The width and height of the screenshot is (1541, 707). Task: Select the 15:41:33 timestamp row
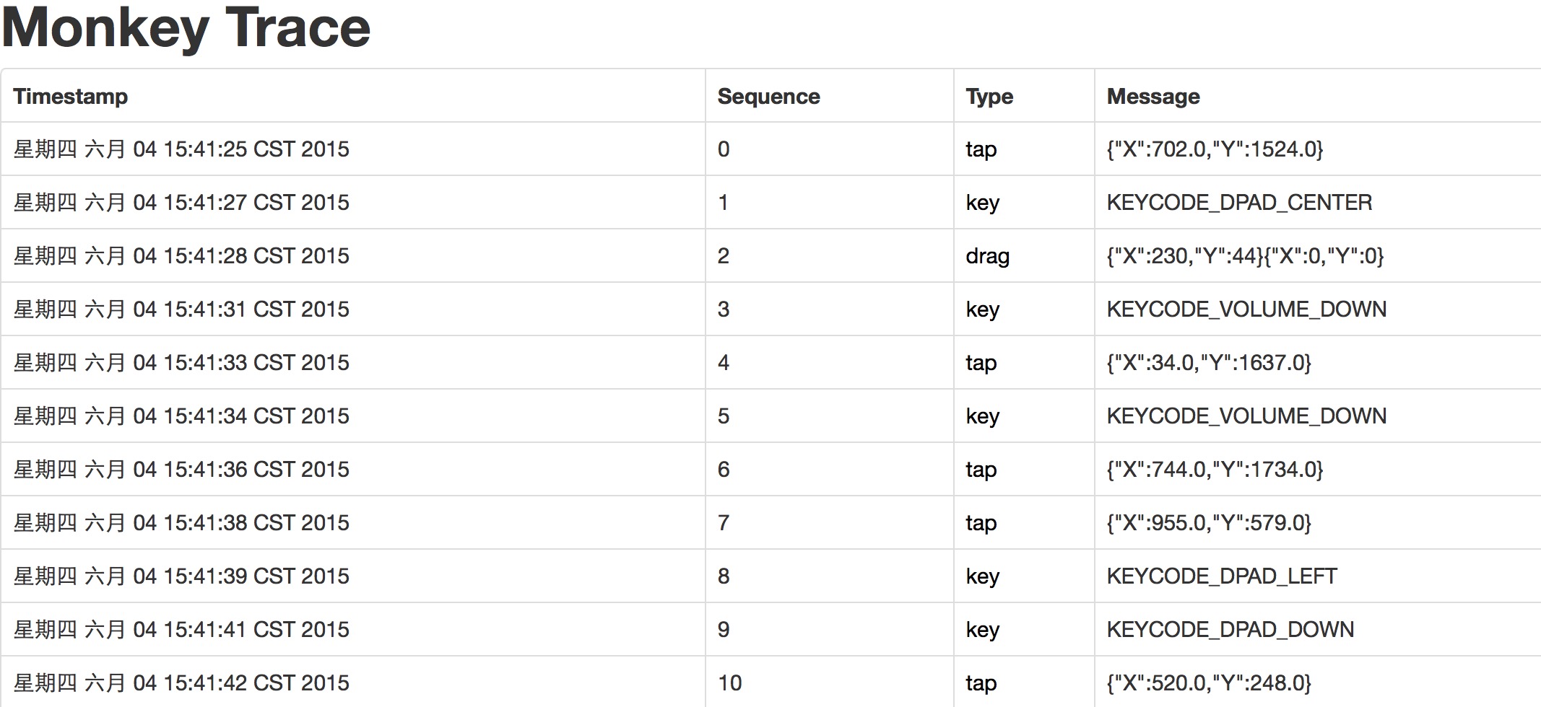[x=181, y=363]
